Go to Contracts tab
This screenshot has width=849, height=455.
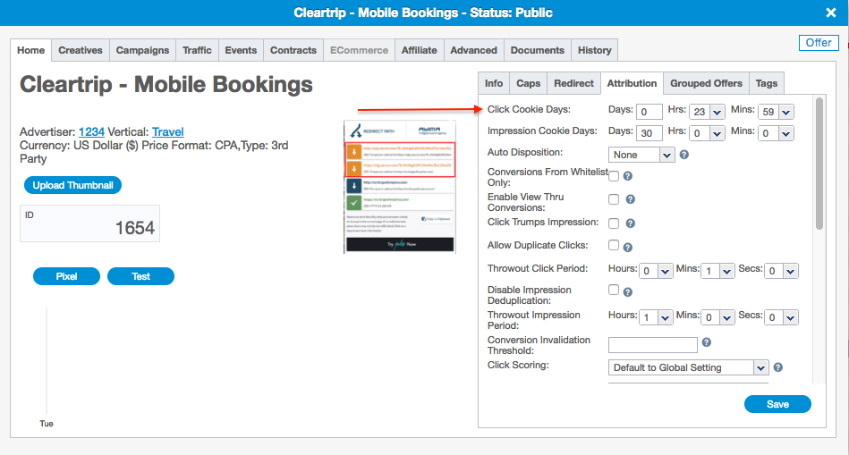[x=293, y=50]
